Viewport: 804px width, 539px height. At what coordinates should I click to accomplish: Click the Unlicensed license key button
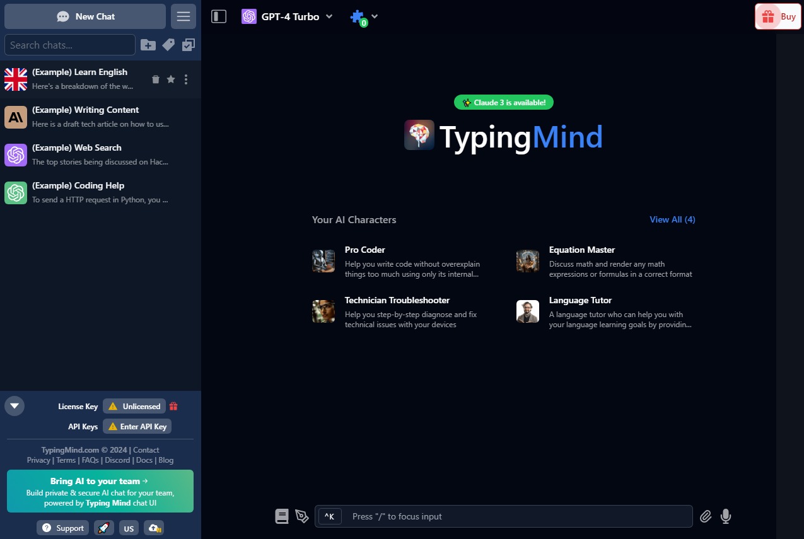click(134, 406)
